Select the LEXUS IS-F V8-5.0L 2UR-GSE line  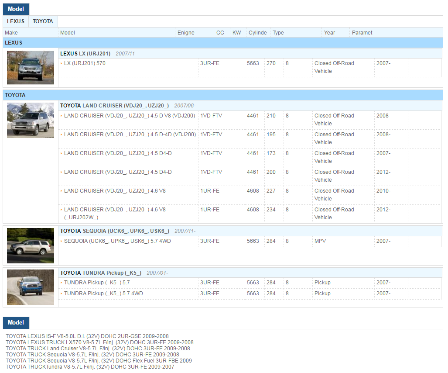(87, 336)
